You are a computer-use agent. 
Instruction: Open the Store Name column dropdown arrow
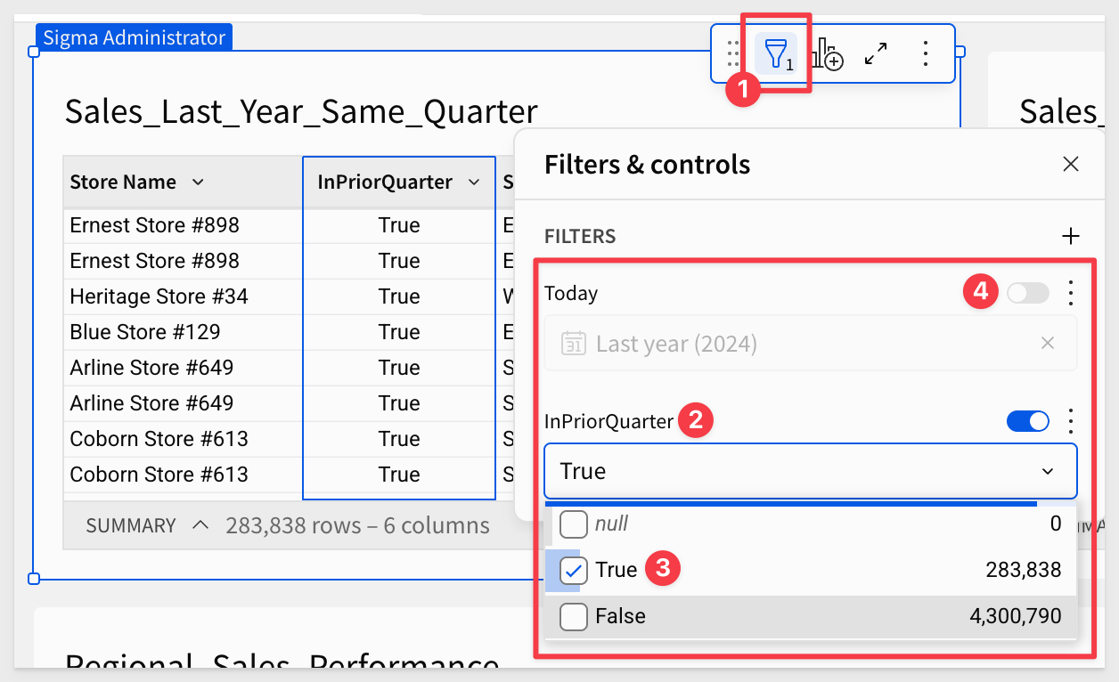point(198,183)
